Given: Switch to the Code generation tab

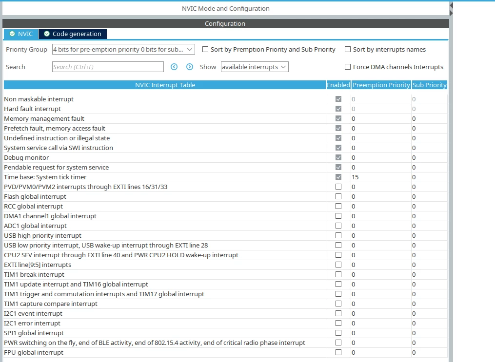Looking at the screenshot, I should (x=73, y=34).
